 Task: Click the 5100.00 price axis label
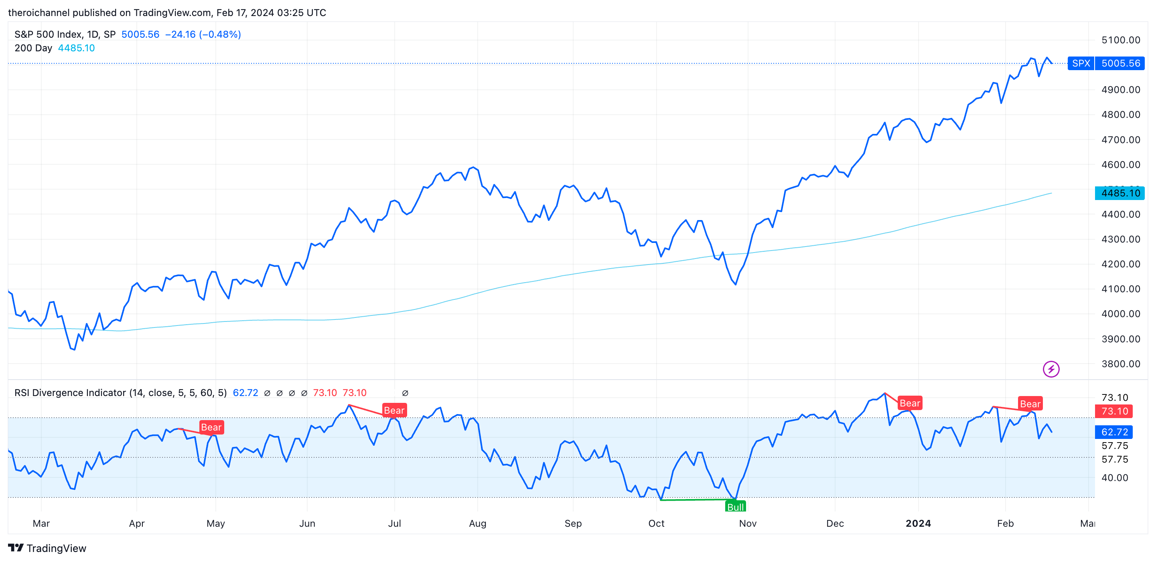pyautogui.click(x=1121, y=40)
